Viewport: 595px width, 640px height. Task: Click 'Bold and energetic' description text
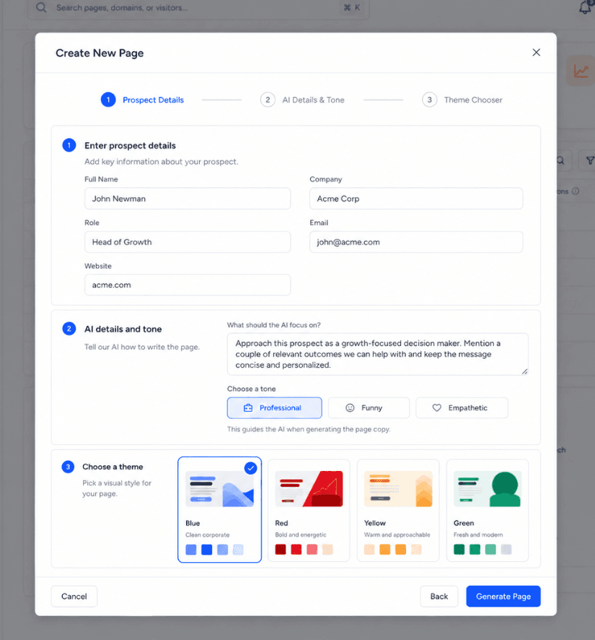point(301,535)
